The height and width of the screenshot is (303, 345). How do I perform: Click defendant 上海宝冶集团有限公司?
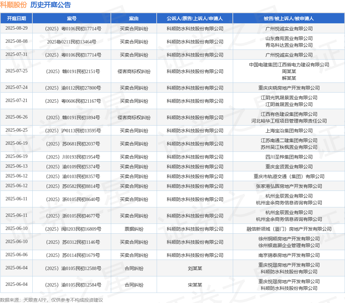[x=289, y=131]
